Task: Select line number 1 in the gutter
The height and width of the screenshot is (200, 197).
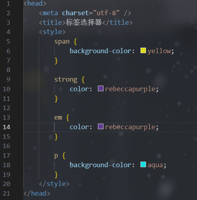Action: pyautogui.click(x=8, y=3)
